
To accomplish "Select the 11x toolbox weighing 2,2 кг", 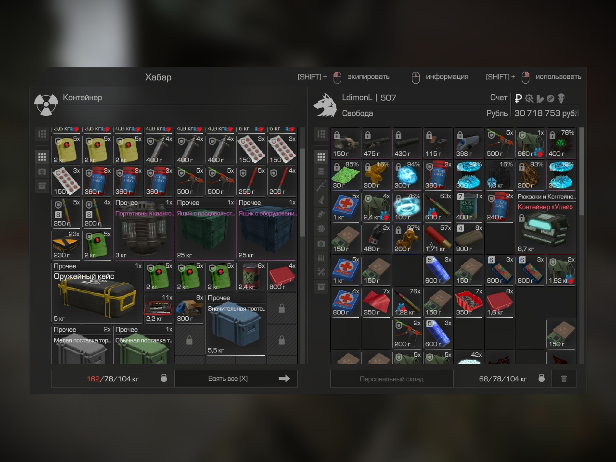I will (x=159, y=308).
